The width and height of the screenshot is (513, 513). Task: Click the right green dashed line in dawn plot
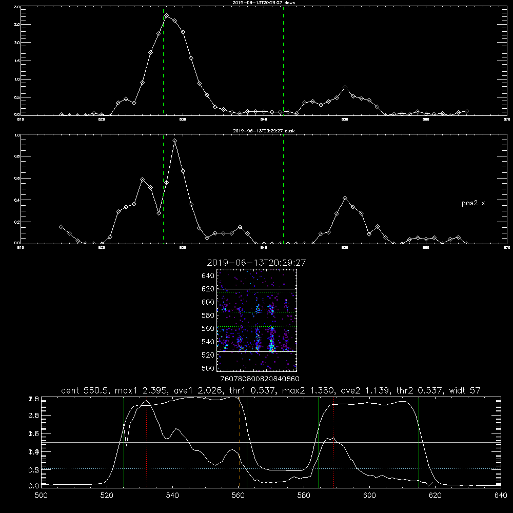click(283, 61)
